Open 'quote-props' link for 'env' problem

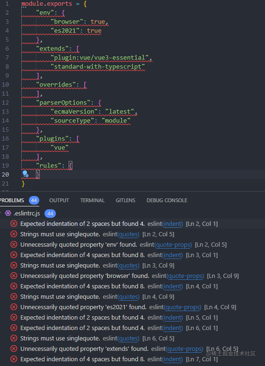tap(173, 244)
